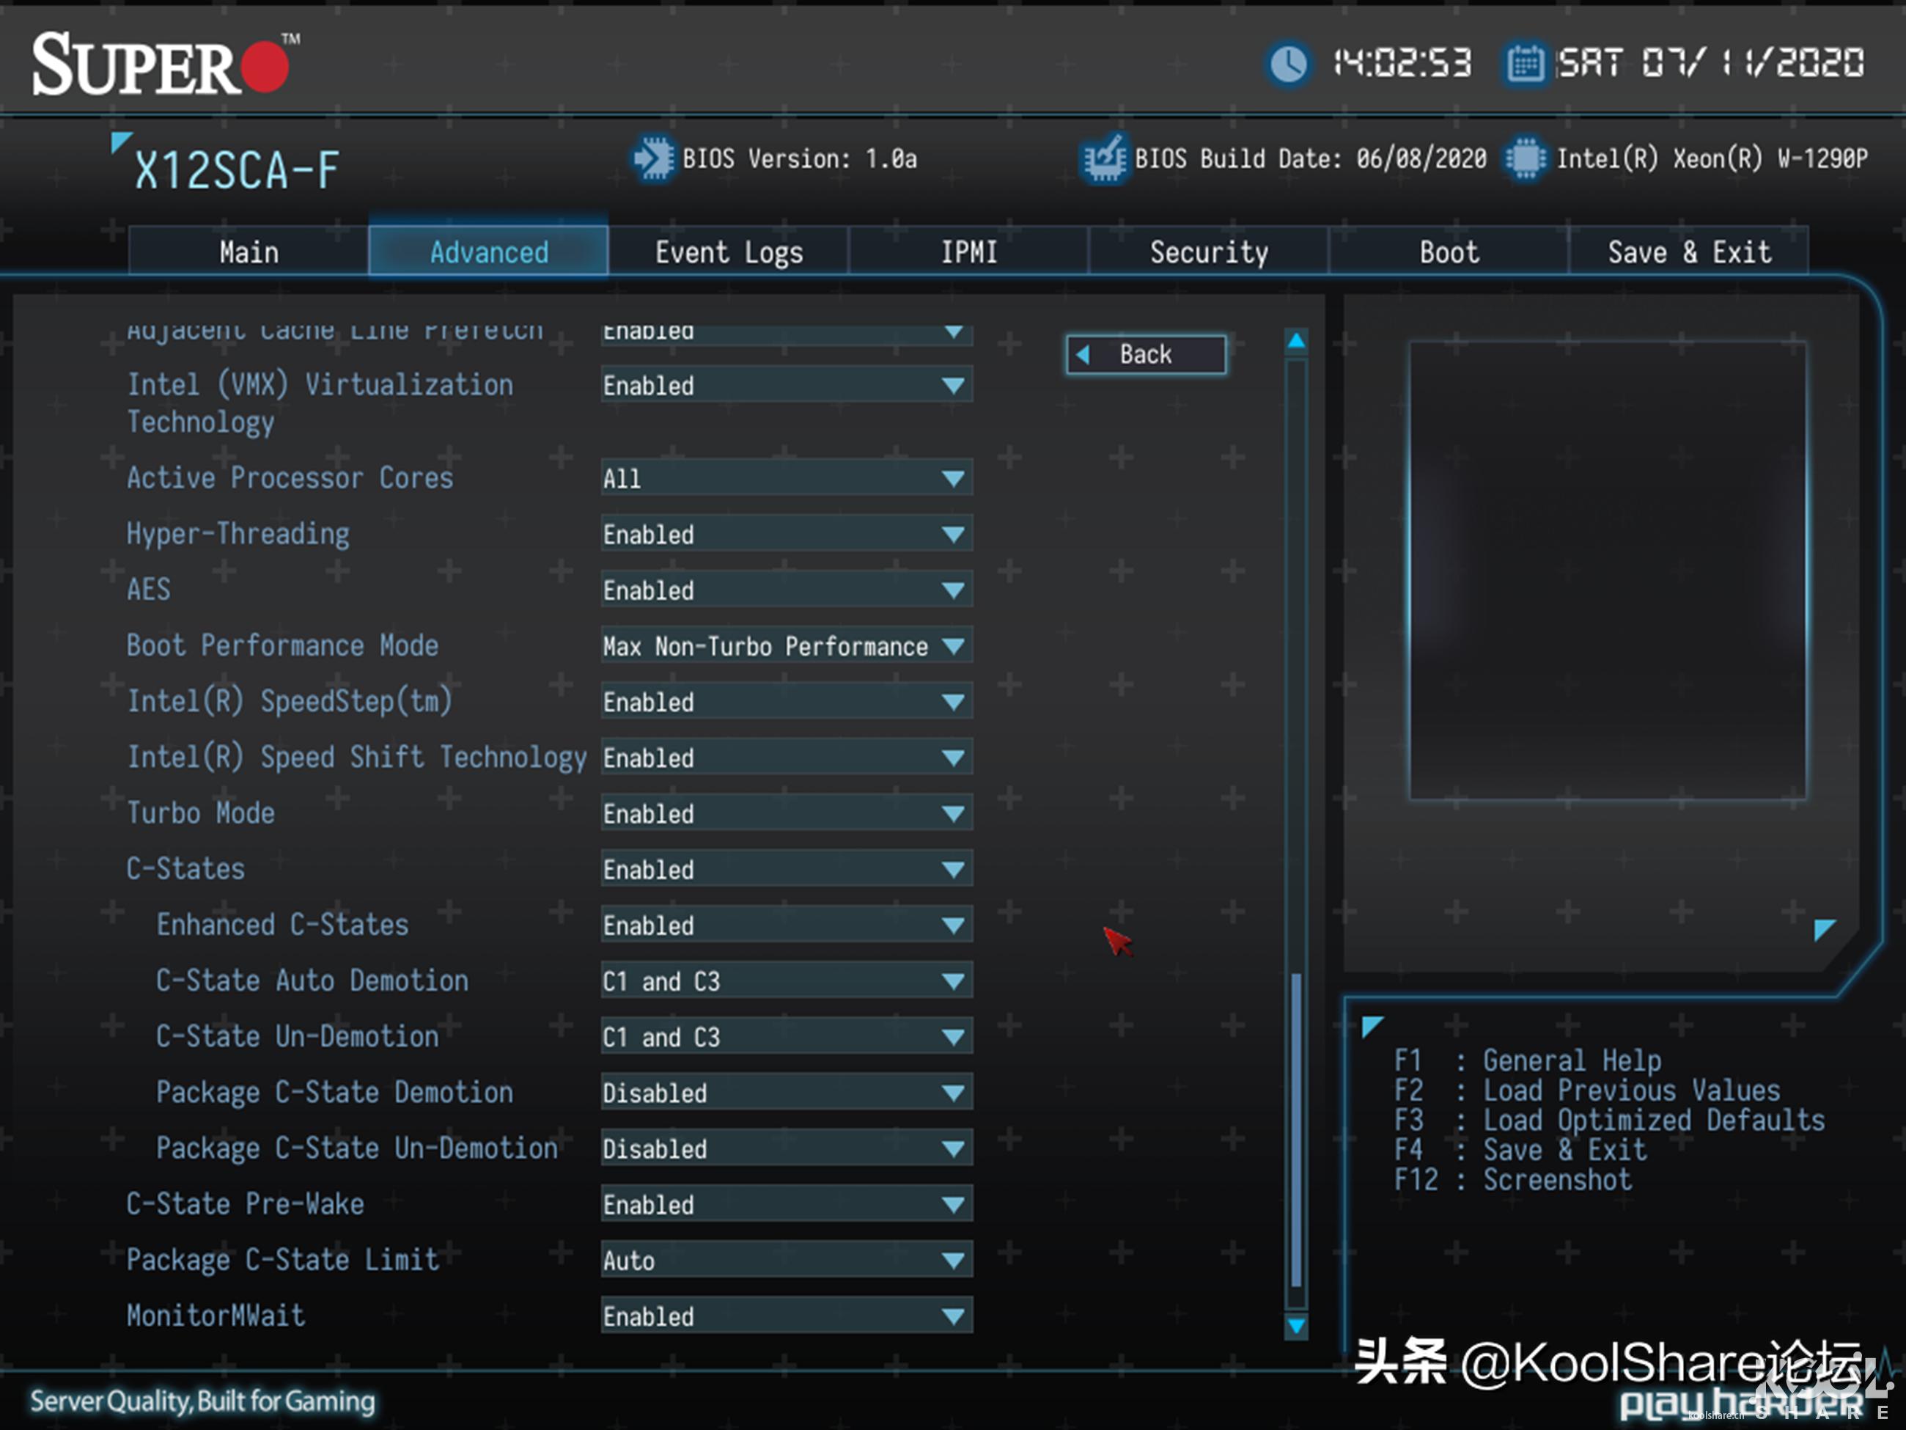The width and height of the screenshot is (1906, 1430).
Task: Click the Intel Xeon processor icon
Action: (1525, 158)
